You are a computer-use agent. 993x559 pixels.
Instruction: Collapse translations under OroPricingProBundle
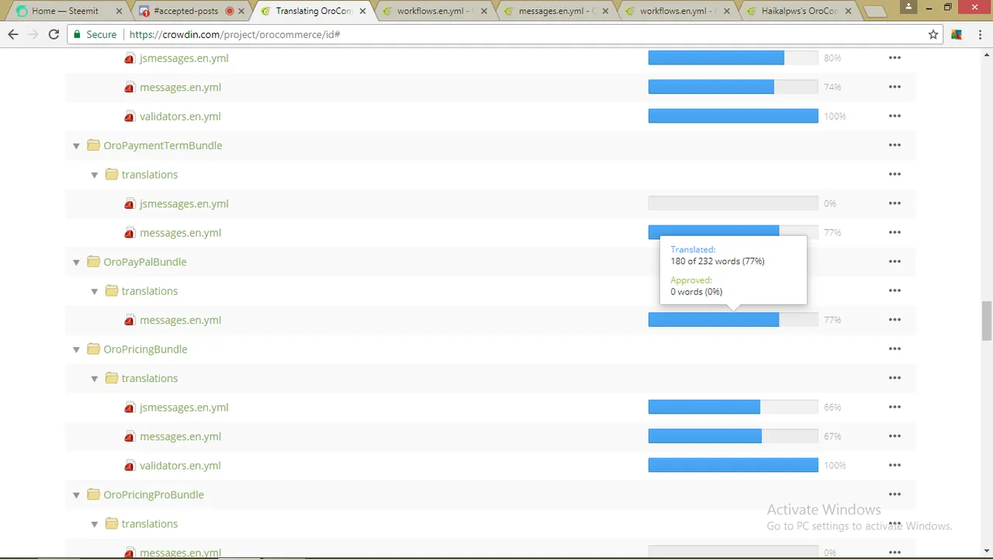pos(95,524)
